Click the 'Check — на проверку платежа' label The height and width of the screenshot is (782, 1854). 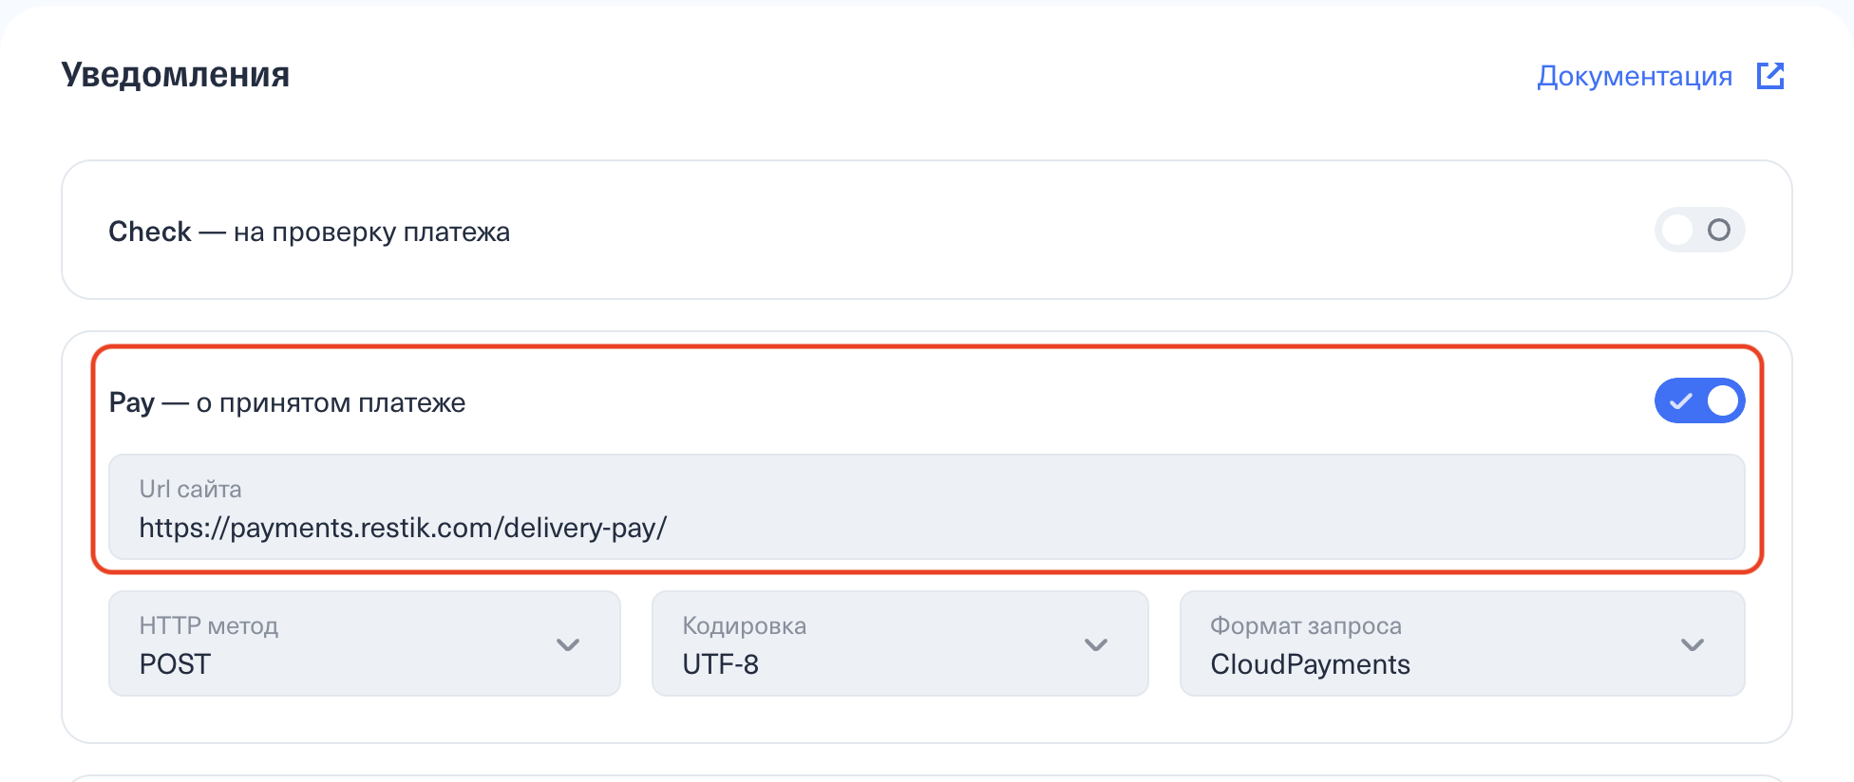coord(309,232)
